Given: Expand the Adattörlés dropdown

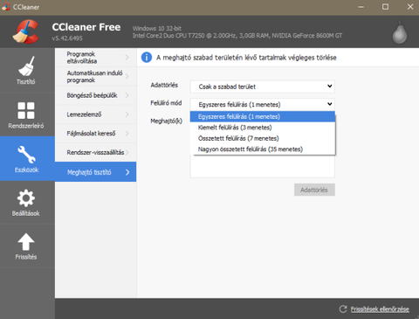Looking at the screenshot, I should tap(263, 87).
